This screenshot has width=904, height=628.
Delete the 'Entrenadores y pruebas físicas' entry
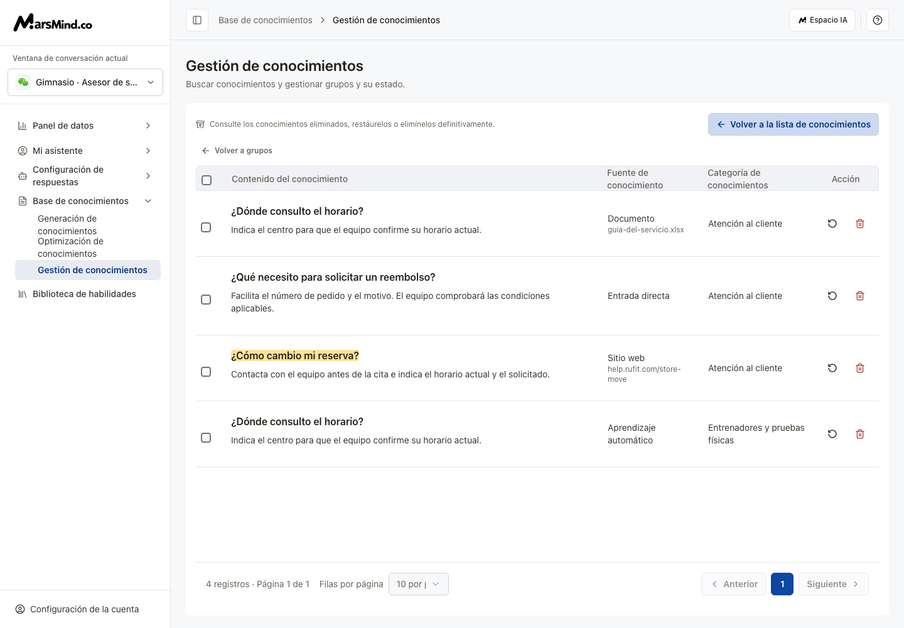[860, 434]
